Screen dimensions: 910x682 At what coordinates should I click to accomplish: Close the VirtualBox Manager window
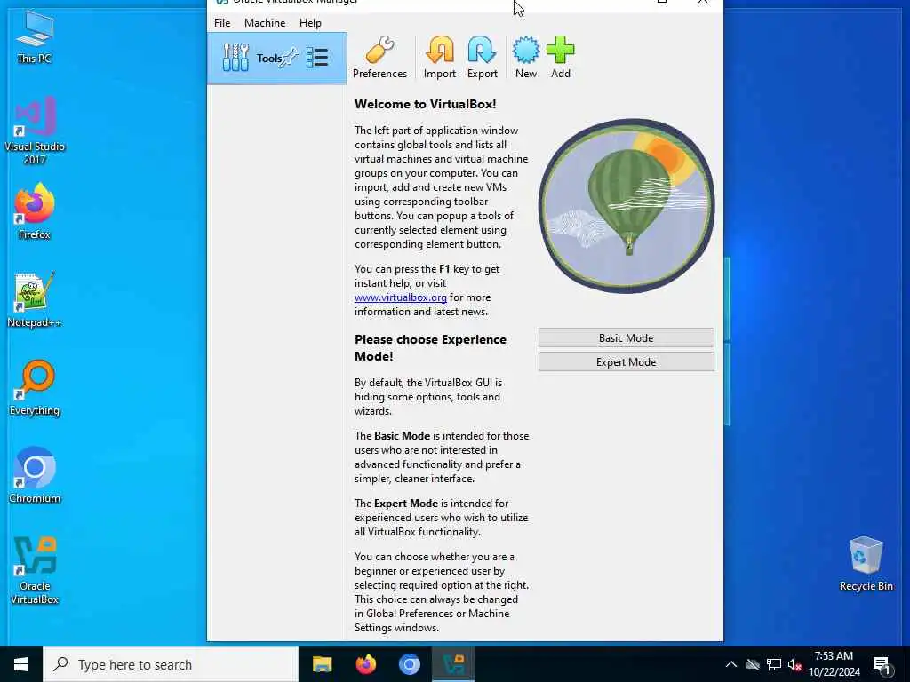[x=703, y=3]
